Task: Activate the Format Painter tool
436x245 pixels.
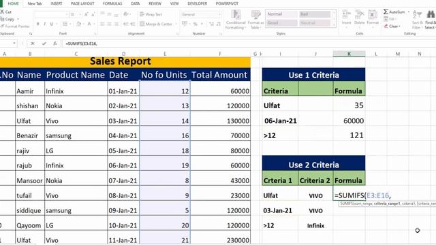Action: [x=15, y=26]
